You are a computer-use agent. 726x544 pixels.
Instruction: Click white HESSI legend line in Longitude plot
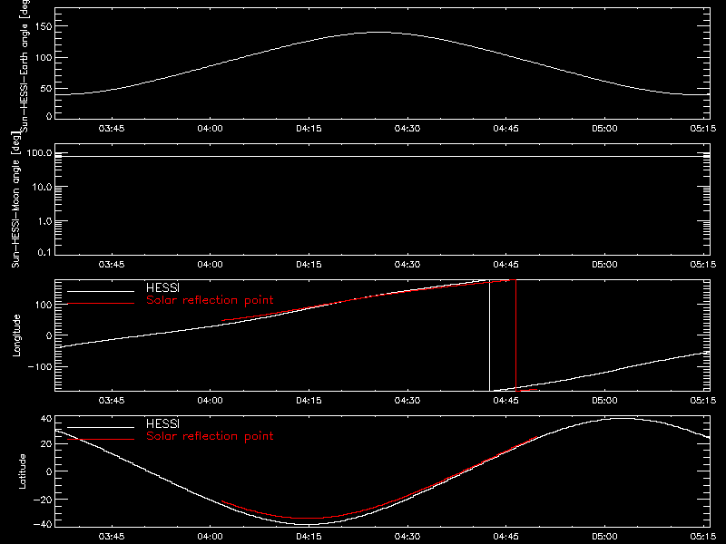click(101, 291)
